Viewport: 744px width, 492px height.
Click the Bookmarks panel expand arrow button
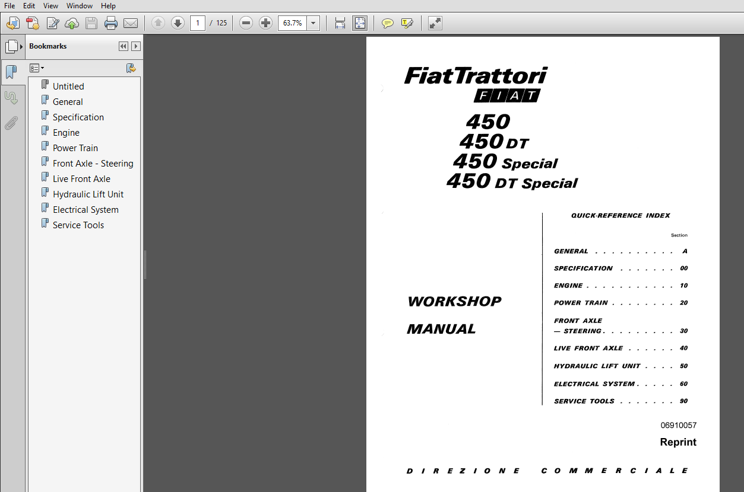tap(136, 46)
